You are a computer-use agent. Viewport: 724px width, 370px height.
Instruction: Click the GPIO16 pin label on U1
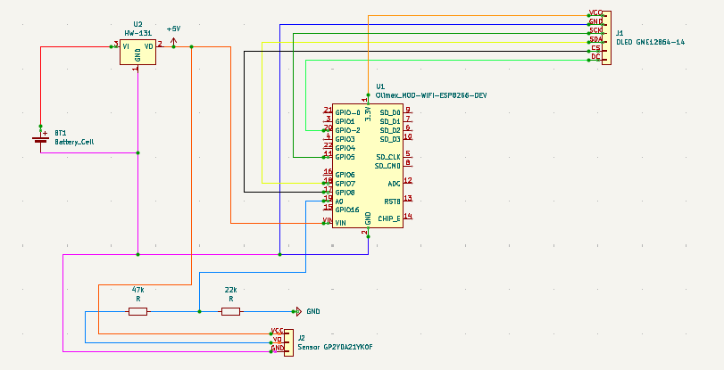coord(347,210)
